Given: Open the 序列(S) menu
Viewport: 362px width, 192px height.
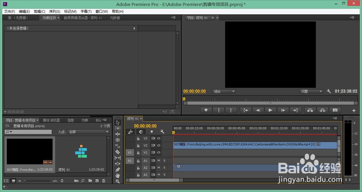Looking at the screenshot, I should 55,11.
